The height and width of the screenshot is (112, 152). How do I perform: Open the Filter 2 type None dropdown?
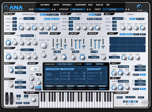click(27, 50)
